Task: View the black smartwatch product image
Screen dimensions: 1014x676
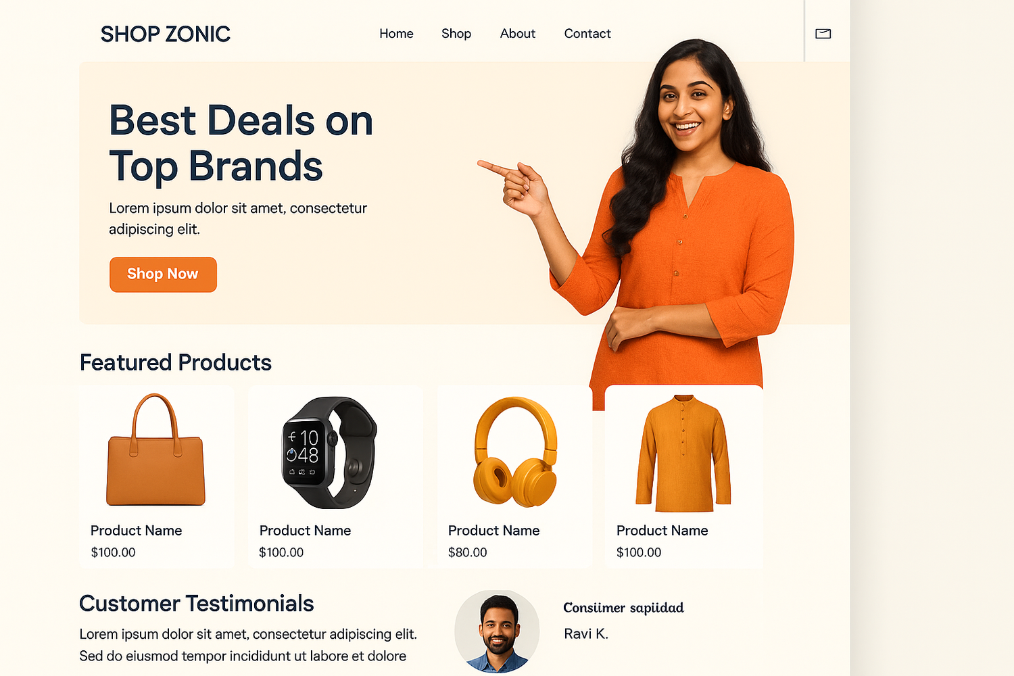Action: click(x=329, y=452)
